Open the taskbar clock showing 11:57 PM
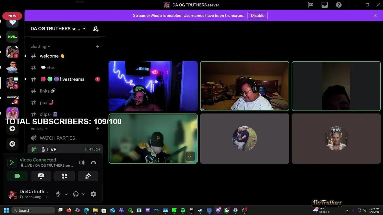The width and height of the screenshot is (383, 215). point(374,210)
